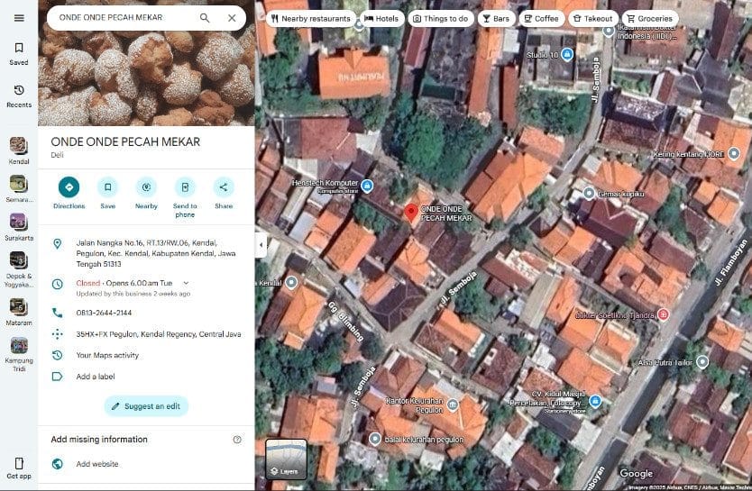Click in the search text field

(x=122, y=18)
